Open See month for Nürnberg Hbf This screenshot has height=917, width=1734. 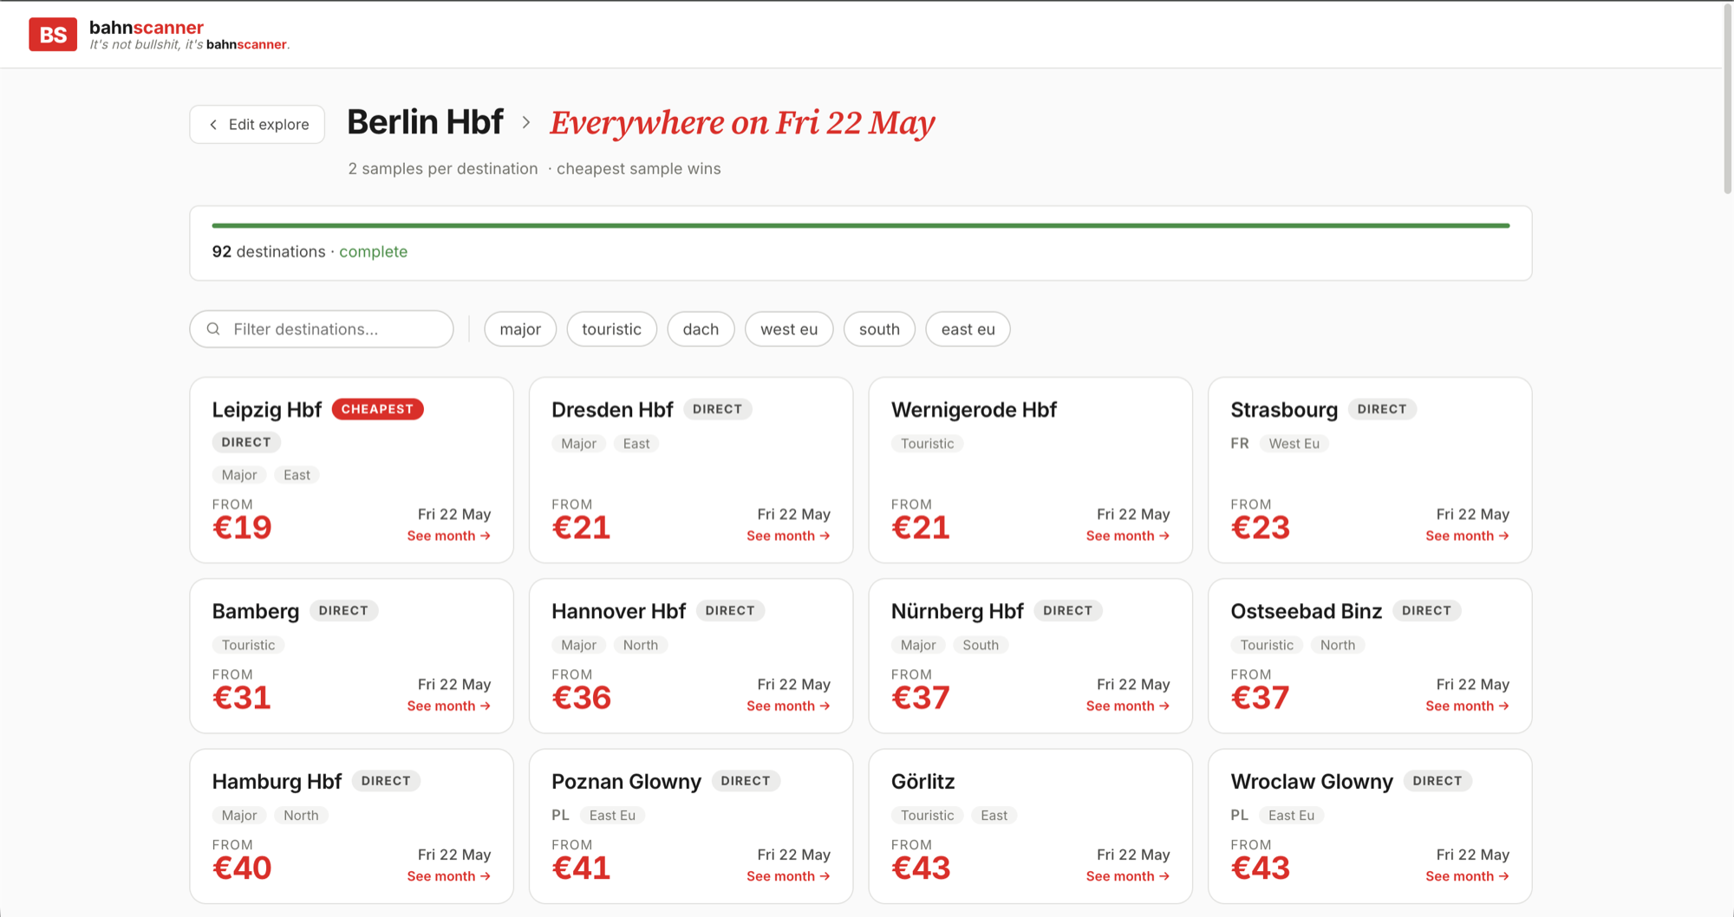[x=1128, y=706]
